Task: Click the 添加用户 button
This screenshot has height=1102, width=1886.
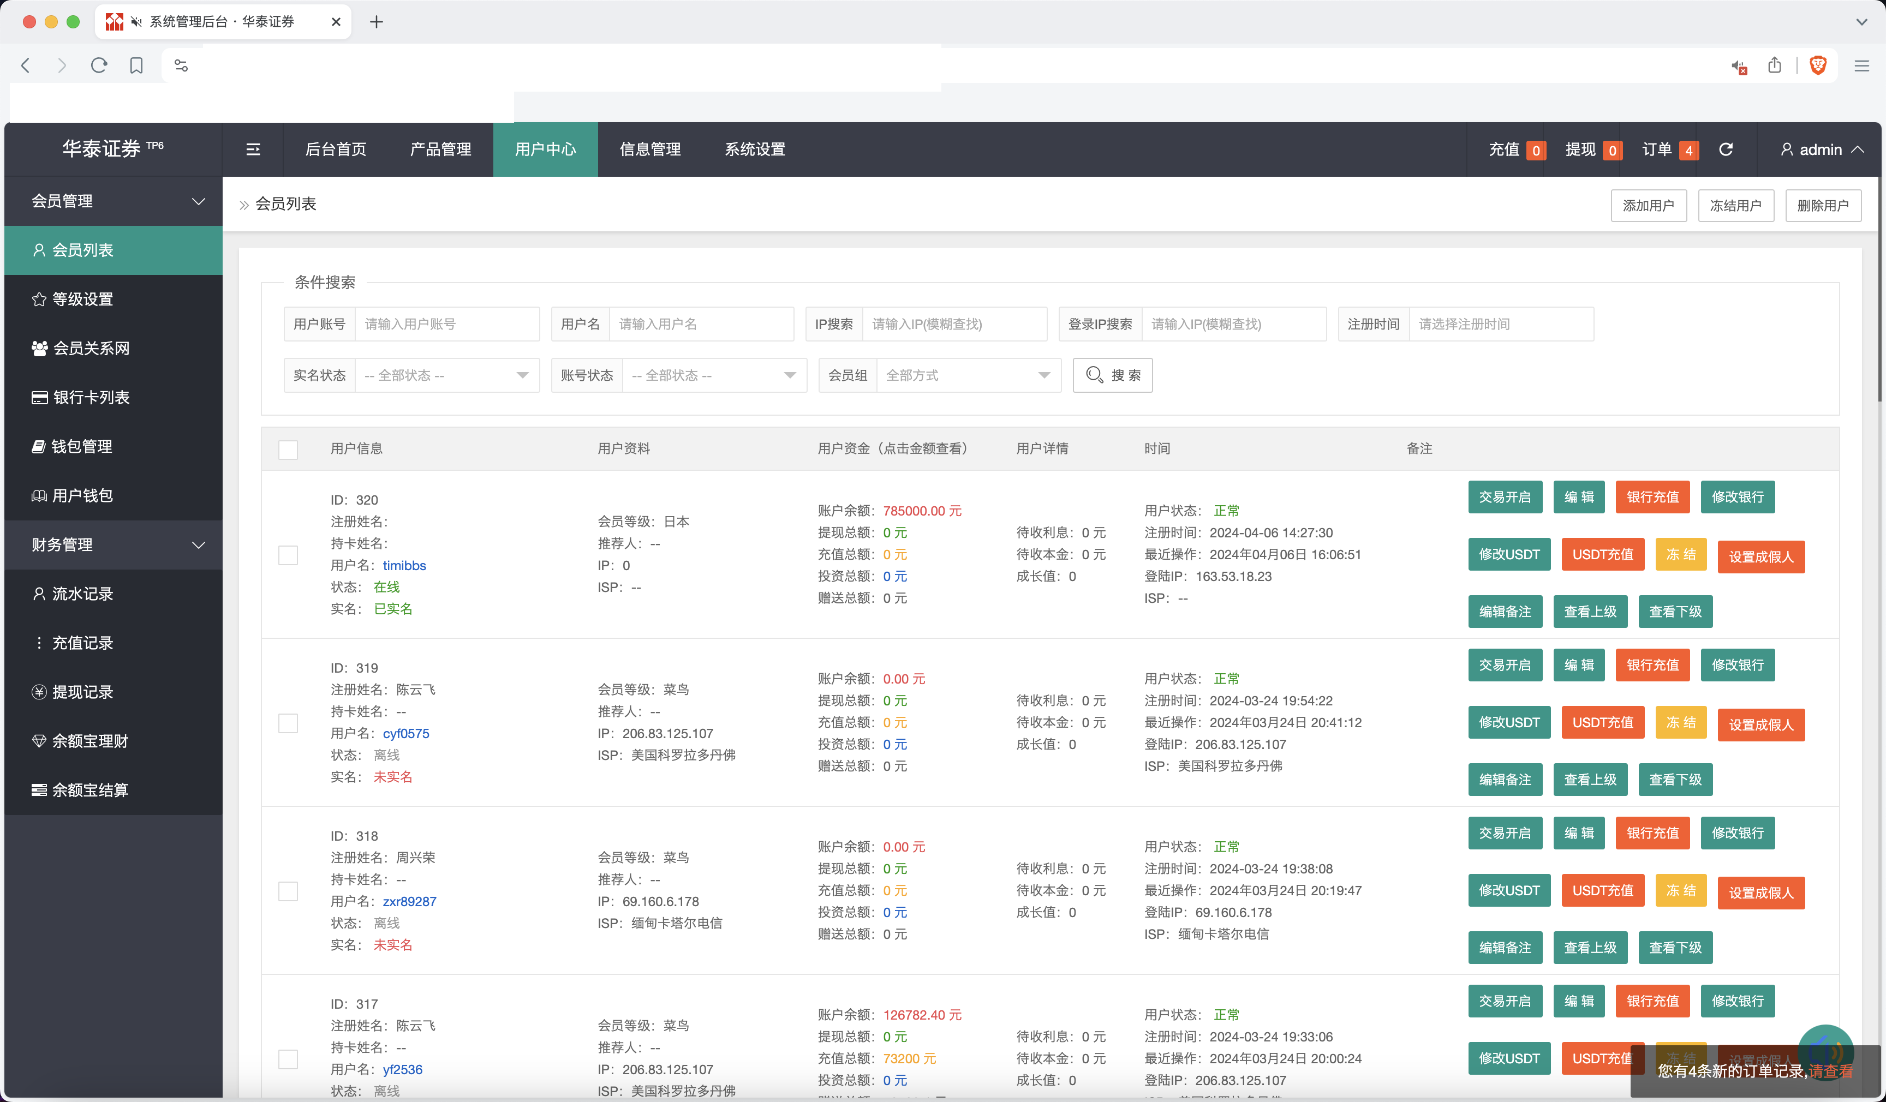Action: 1649,203
